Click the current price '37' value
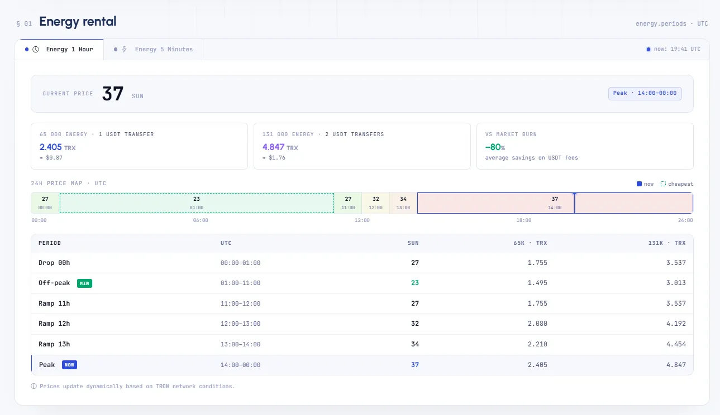The height and width of the screenshot is (415, 720). [x=113, y=94]
